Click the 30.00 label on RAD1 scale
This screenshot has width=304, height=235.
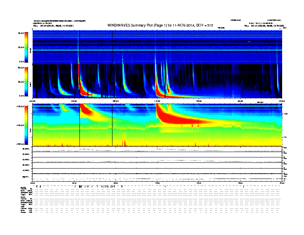(x=21, y=82)
